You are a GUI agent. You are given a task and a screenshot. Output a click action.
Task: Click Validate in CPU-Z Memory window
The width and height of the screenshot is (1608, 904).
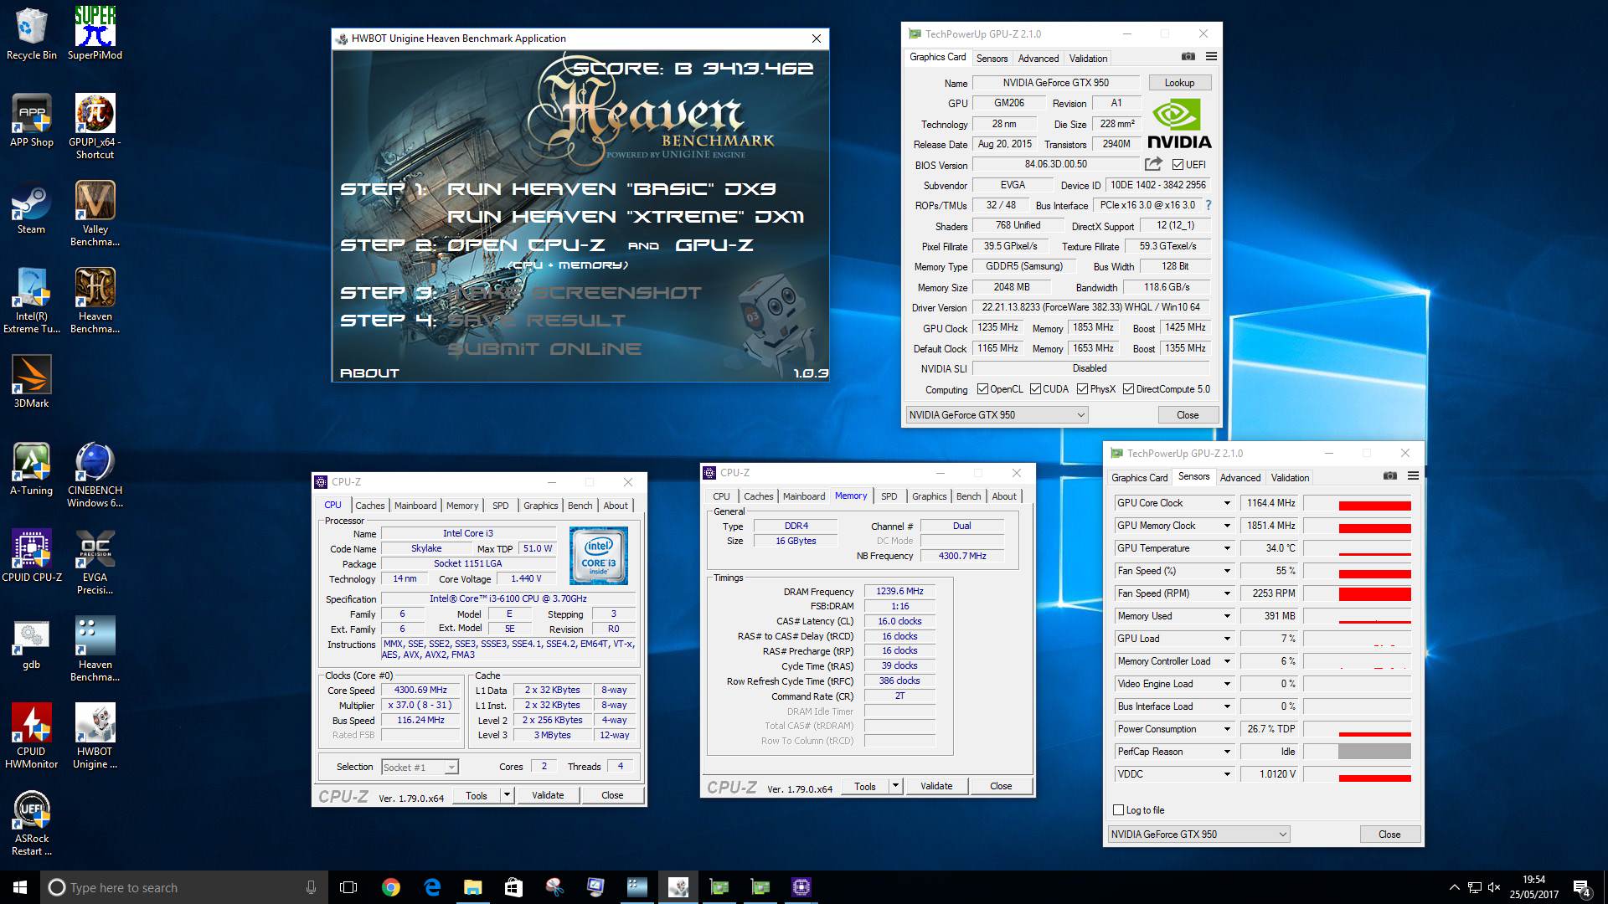point(936,786)
